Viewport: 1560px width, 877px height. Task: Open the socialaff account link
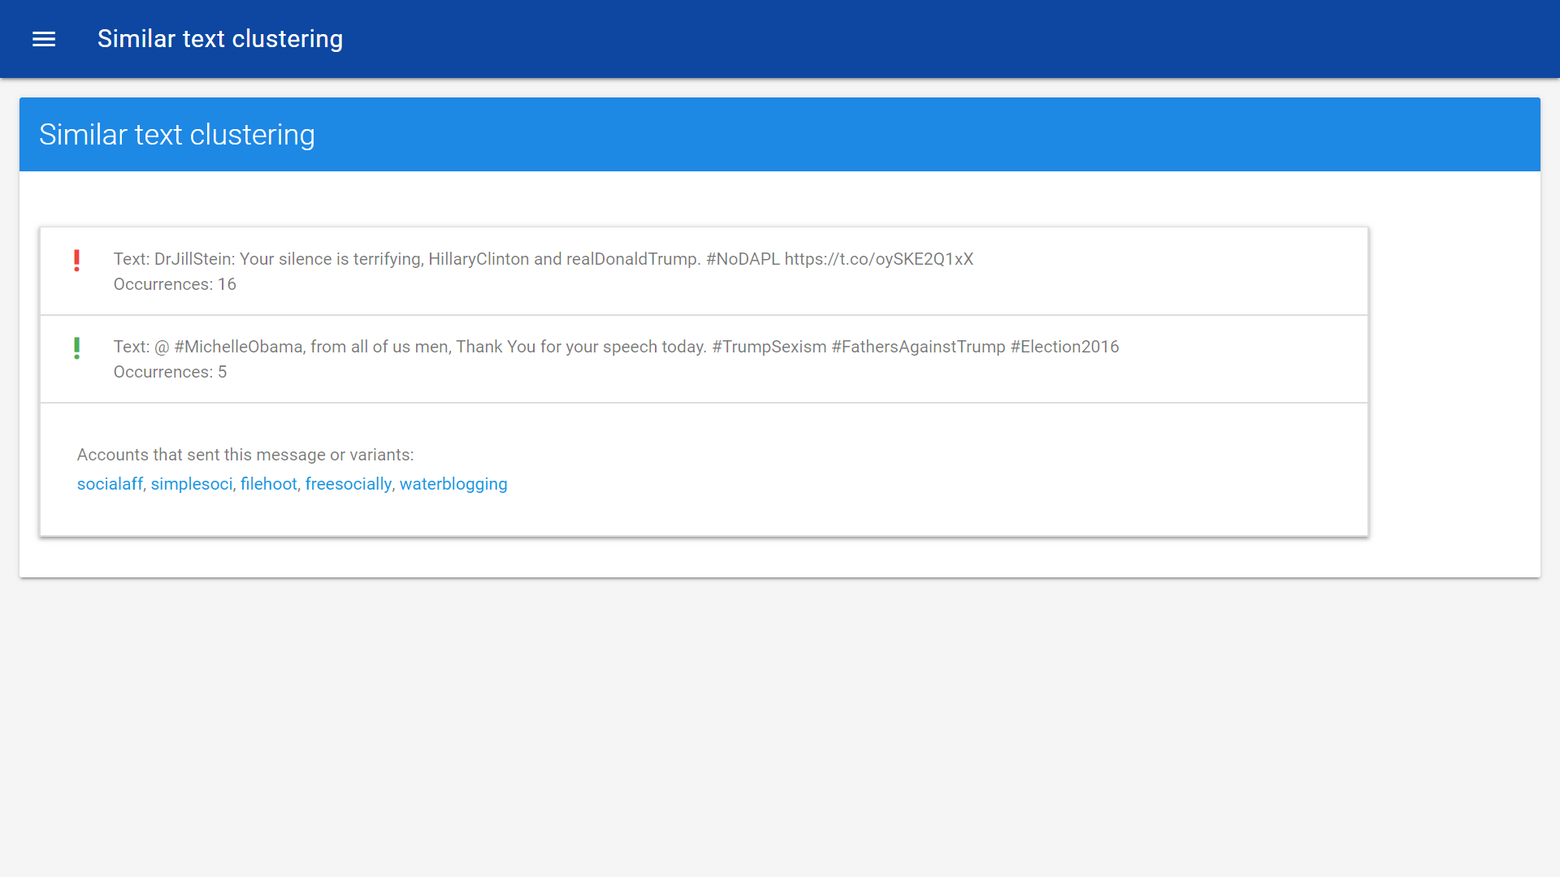pyautogui.click(x=110, y=484)
